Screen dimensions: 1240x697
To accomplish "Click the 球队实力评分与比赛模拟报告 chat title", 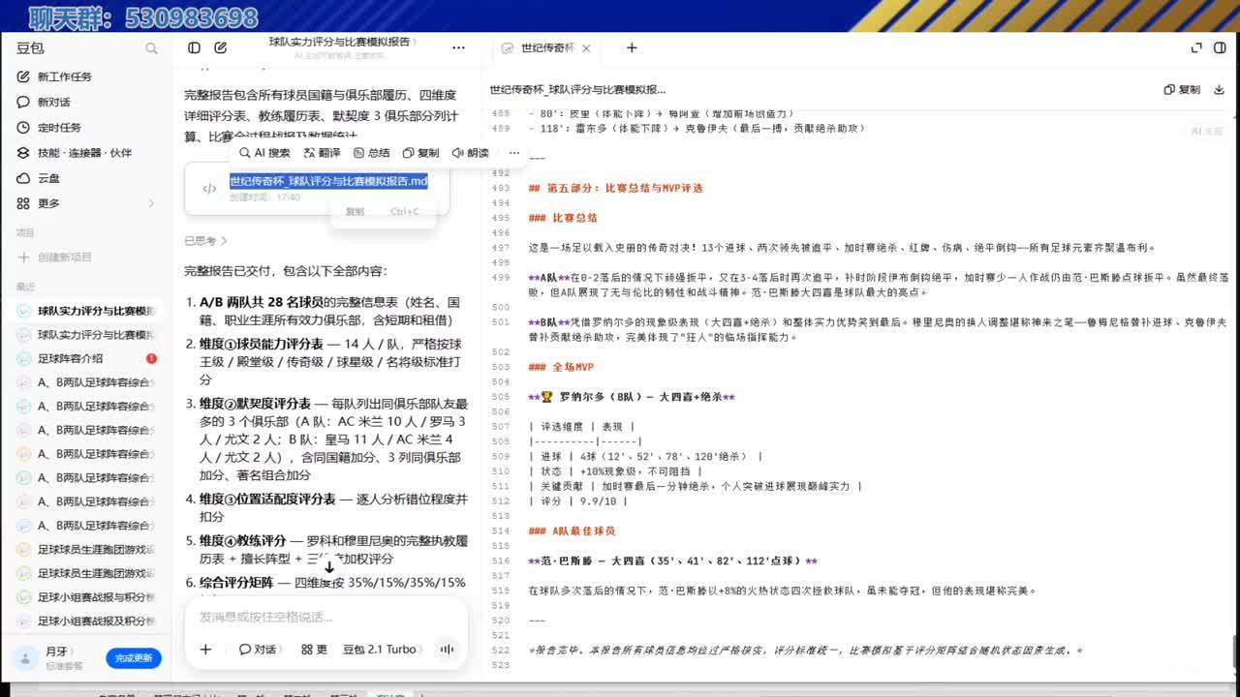I will point(339,42).
